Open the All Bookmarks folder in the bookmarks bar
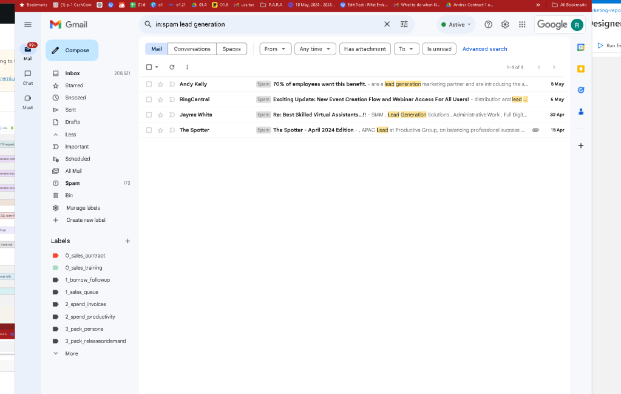The image size is (621, 394). pos(569,5)
